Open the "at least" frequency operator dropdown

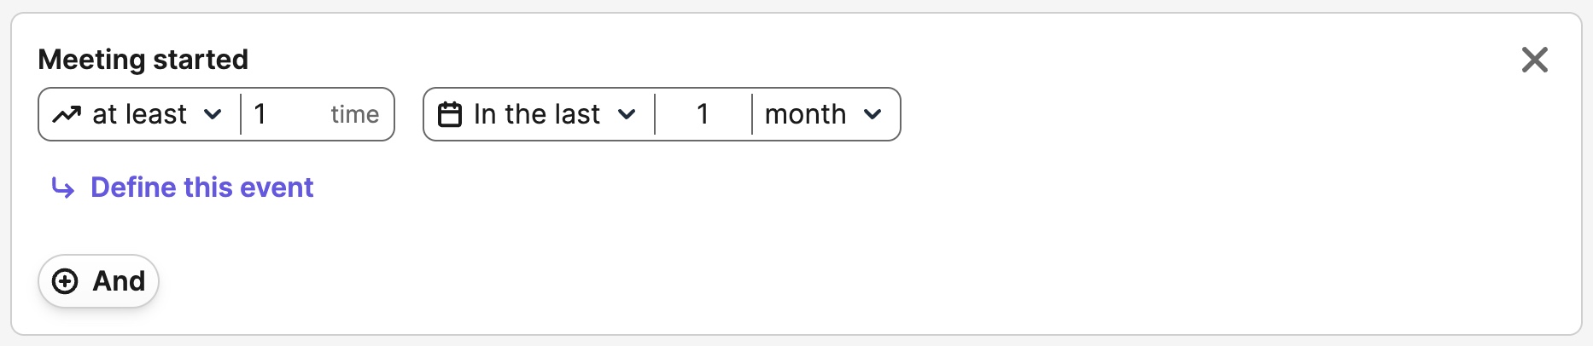pyautogui.click(x=140, y=114)
